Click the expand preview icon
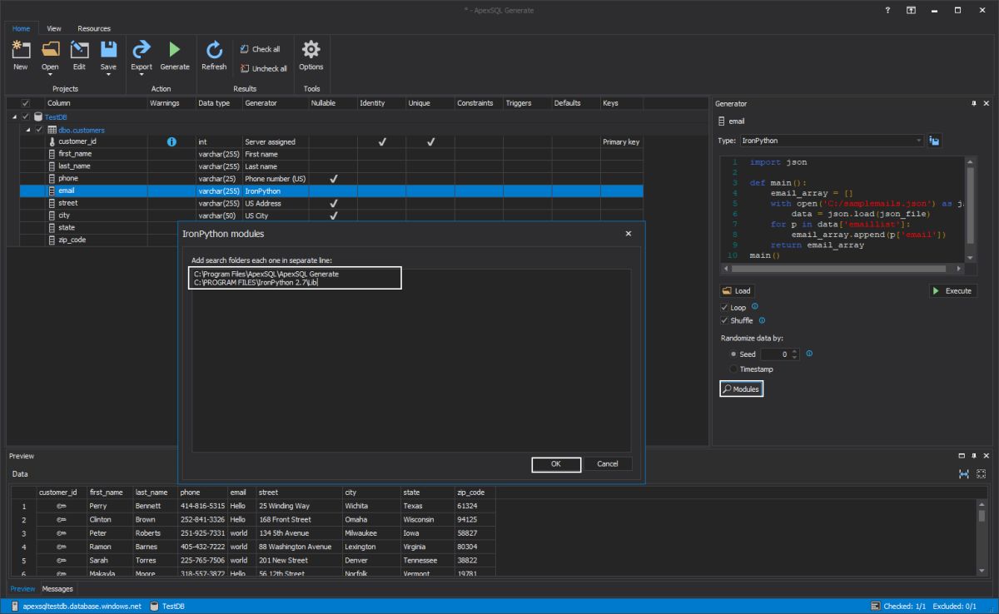Screen dimensions: 999x614 tap(982, 473)
